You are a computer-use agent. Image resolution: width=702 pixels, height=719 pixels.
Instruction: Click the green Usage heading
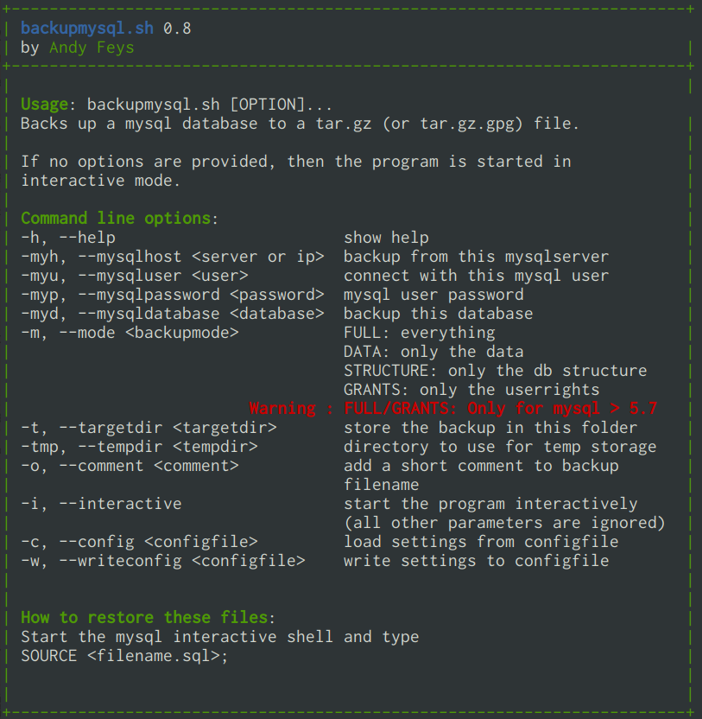(44, 105)
